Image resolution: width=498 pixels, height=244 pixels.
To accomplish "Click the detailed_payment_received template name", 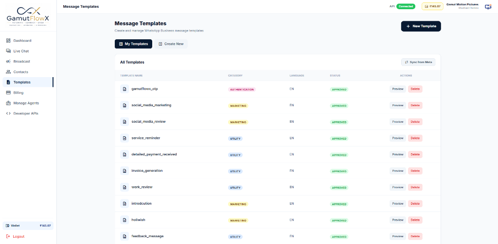I will click(154, 154).
